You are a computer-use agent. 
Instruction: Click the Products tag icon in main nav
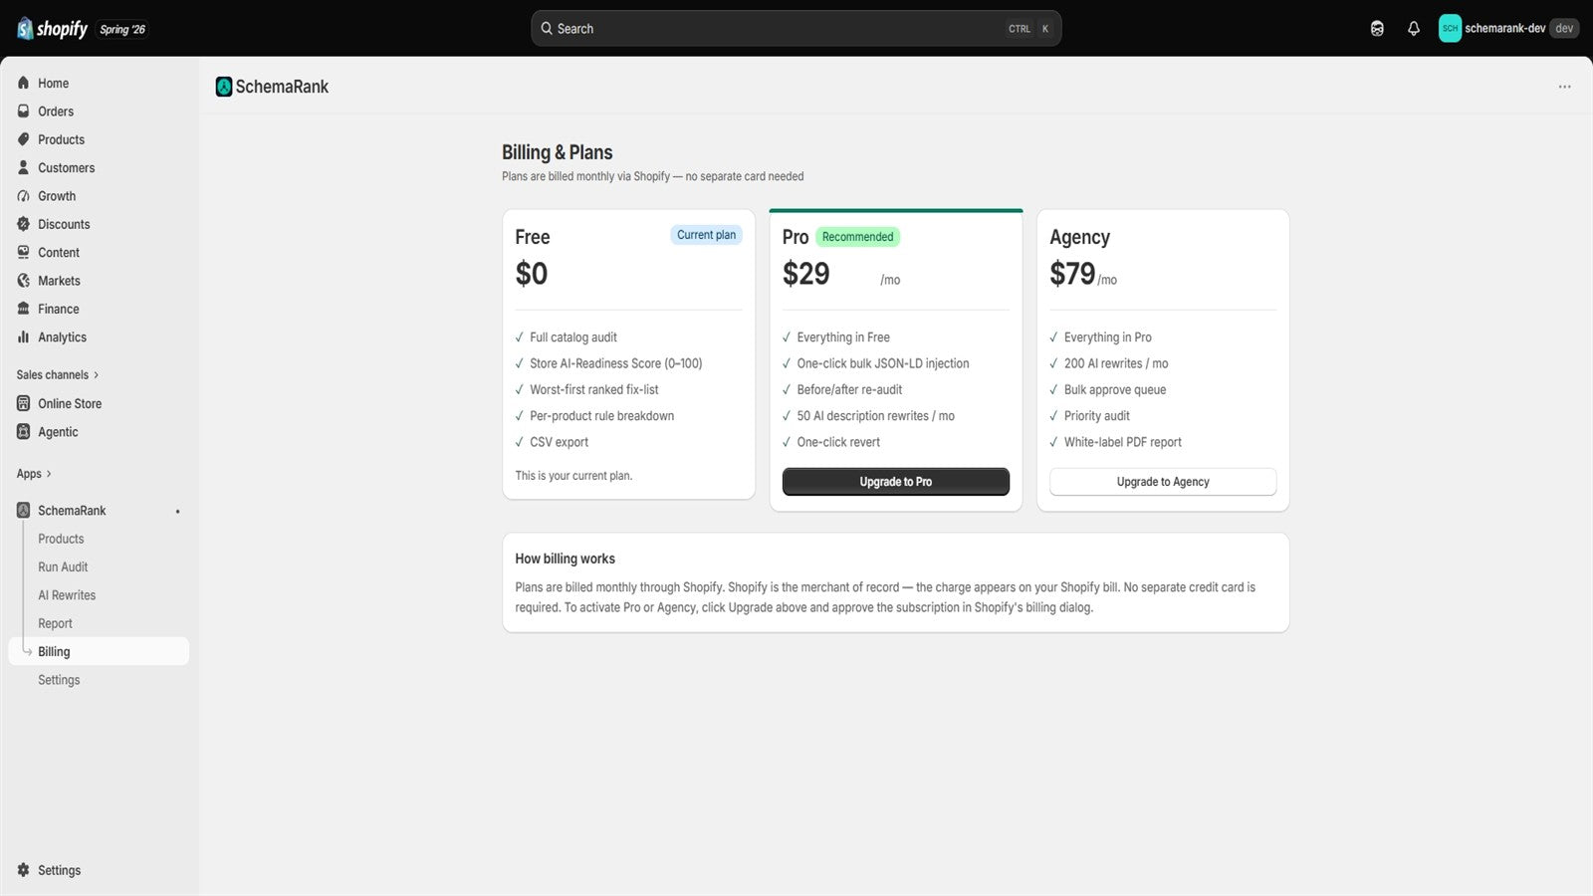(24, 139)
